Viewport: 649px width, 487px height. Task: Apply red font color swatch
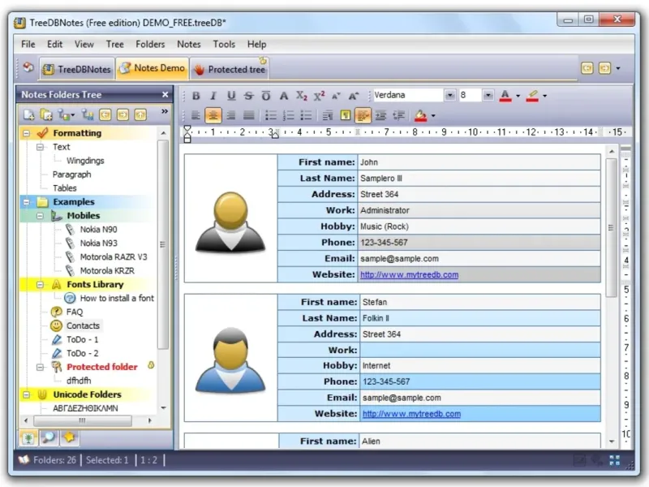click(x=505, y=96)
